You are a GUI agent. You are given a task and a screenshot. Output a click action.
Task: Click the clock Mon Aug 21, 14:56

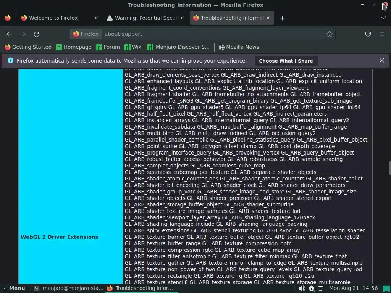coord(353,288)
